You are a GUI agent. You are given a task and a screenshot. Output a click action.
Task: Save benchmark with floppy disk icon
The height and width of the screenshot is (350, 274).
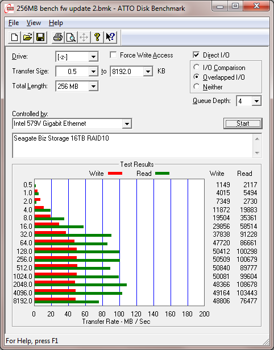[40, 37]
